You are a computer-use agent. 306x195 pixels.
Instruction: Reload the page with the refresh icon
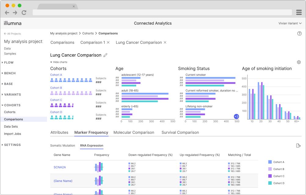tap(24, 13)
